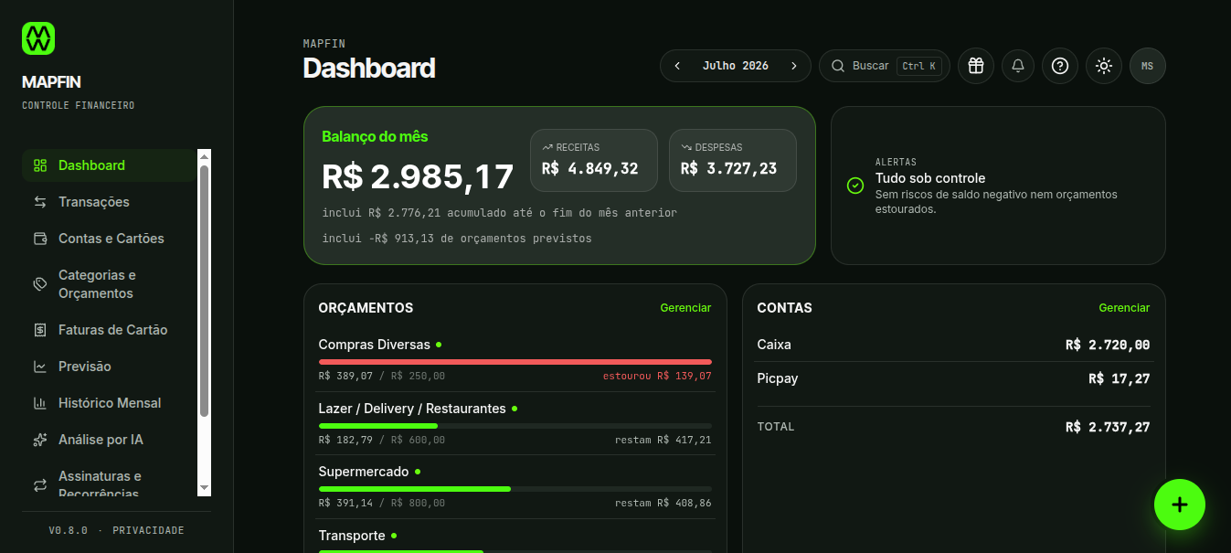Screen dimensions: 1231x553
Task: Click the text estourou R$ 139,07
Action: click(657, 376)
